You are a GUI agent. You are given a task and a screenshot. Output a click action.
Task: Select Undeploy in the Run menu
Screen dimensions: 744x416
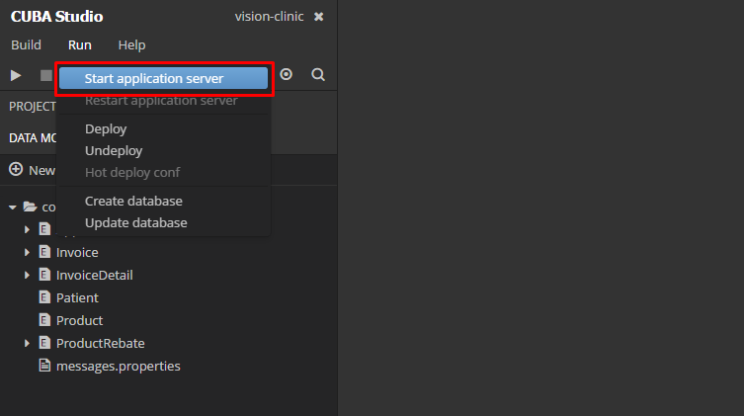[x=114, y=150]
